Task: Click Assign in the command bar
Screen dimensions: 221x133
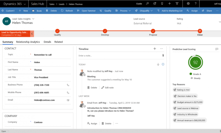Action: tap(192, 11)
